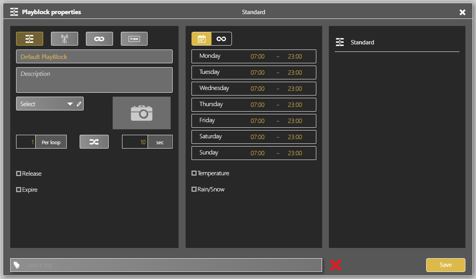Enable the Release checkbox
The width and height of the screenshot is (476, 279).
click(18, 173)
